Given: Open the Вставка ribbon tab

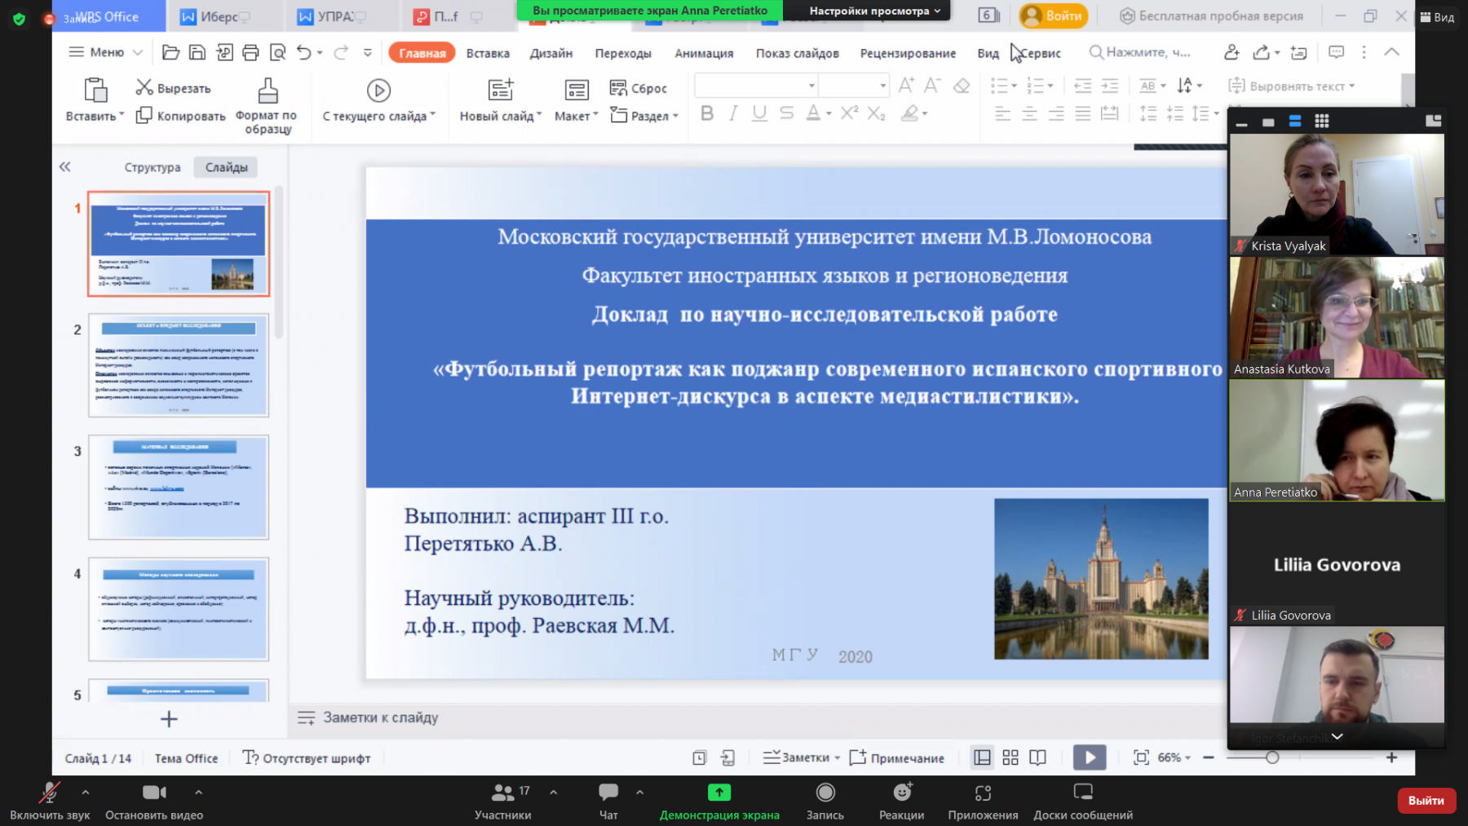Looking at the screenshot, I should click(x=488, y=53).
